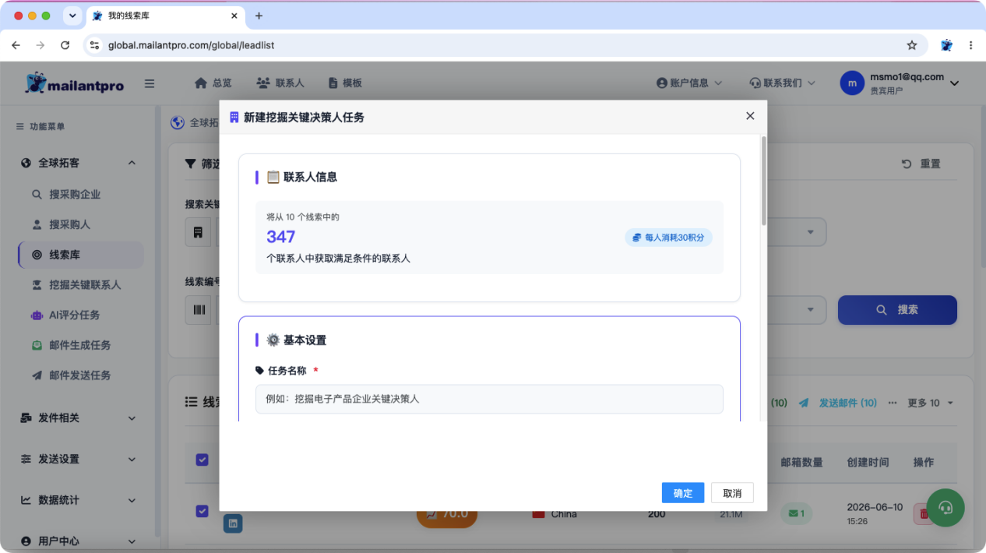Open 搜采购企业 in sidebar
986x553 pixels.
[75, 195]
